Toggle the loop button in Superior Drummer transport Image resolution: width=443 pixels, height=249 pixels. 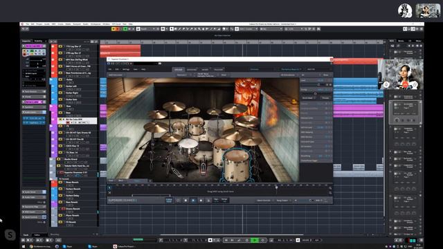click(178, 200)
